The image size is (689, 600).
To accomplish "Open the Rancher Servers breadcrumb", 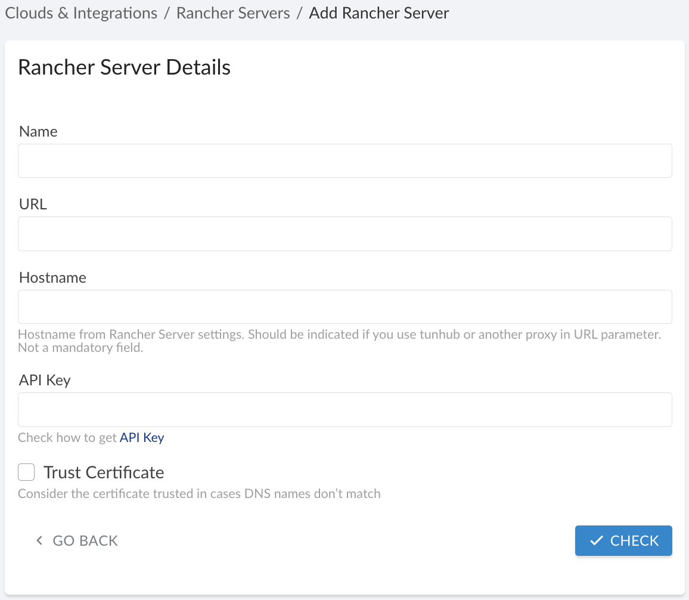I will [232, 13].
